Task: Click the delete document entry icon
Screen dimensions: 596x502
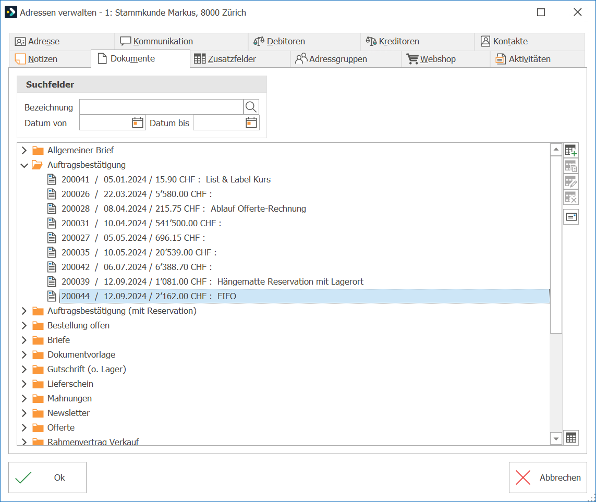Action: [570, 197]
